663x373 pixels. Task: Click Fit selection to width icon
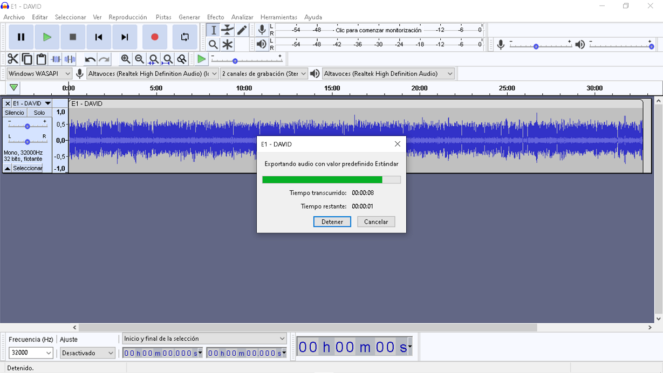tap(154, 59)
